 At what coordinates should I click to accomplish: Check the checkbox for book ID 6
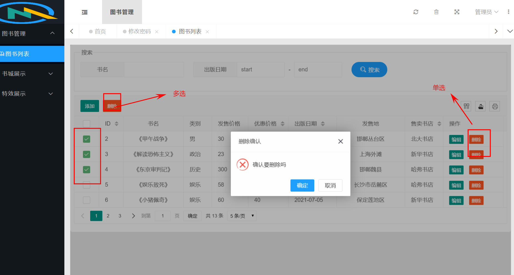(87, 200)
